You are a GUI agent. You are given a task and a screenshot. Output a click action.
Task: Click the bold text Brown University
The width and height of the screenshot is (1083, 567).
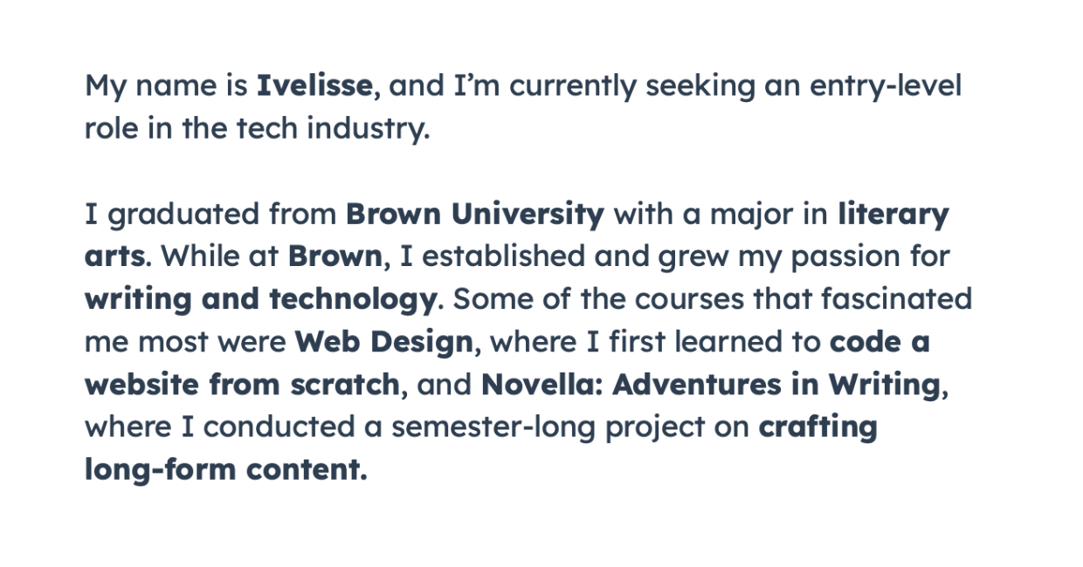point(475,214)
